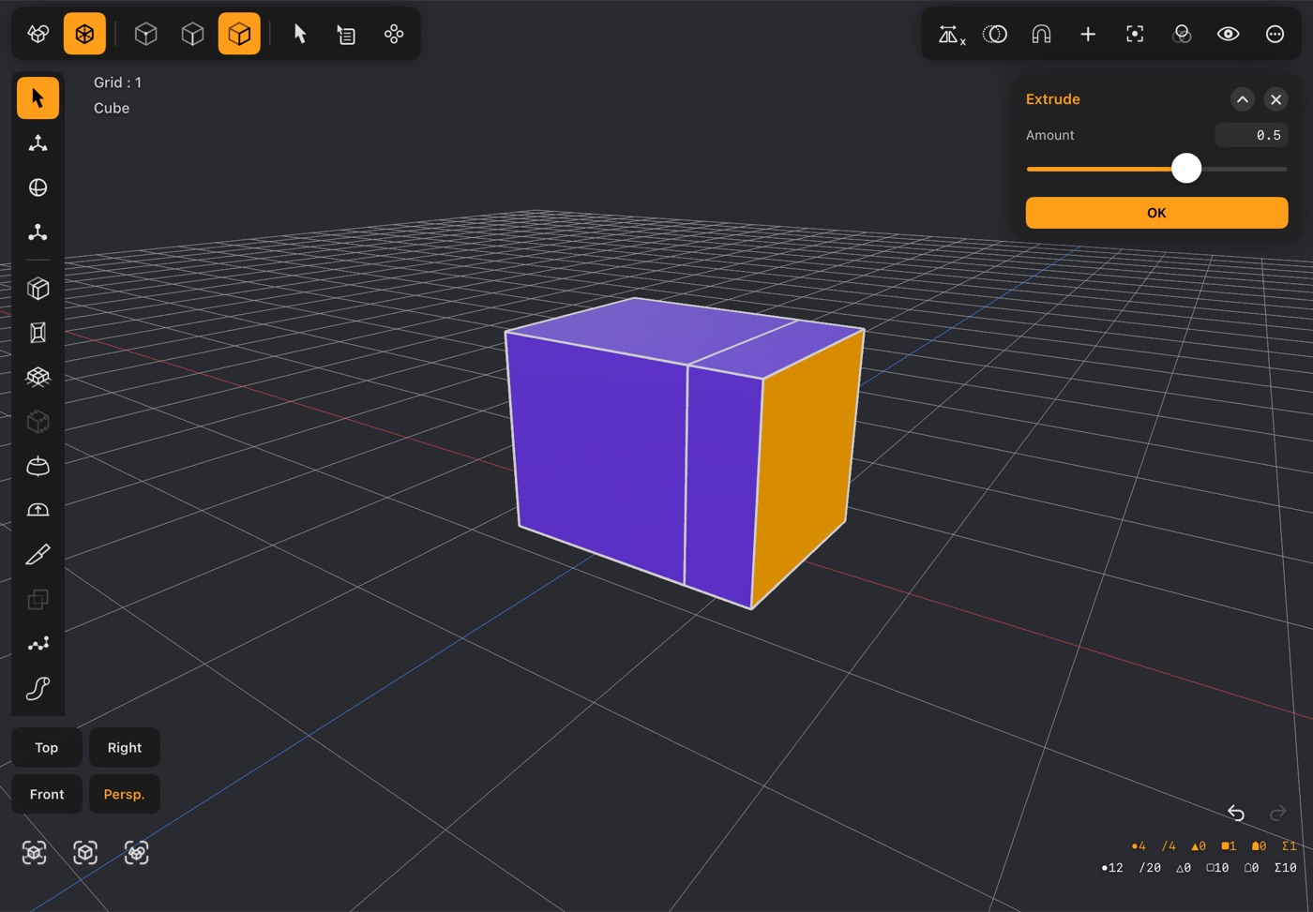Choose the extrude cube tool in sidebar

tap(38, 289)
